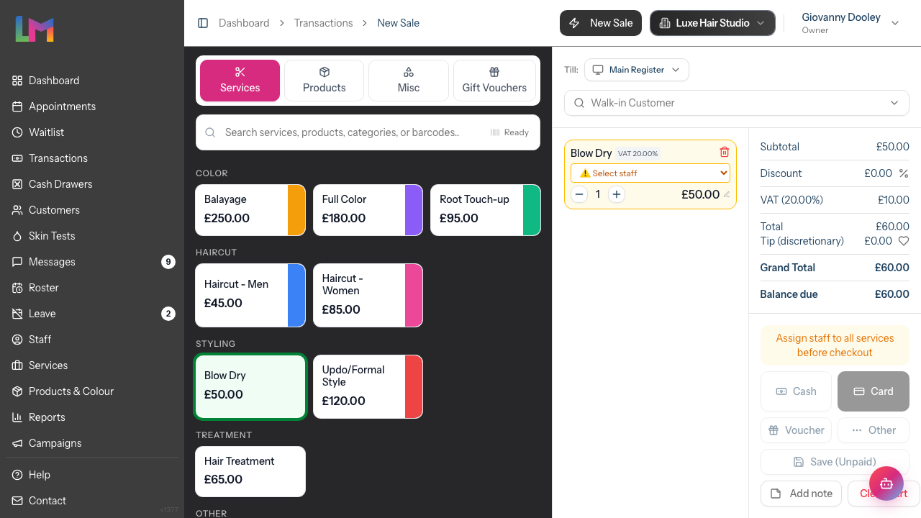This screenshot has height=518, width=921.
Task: Open Reports in the sidebar
Action: click(92, 417)
